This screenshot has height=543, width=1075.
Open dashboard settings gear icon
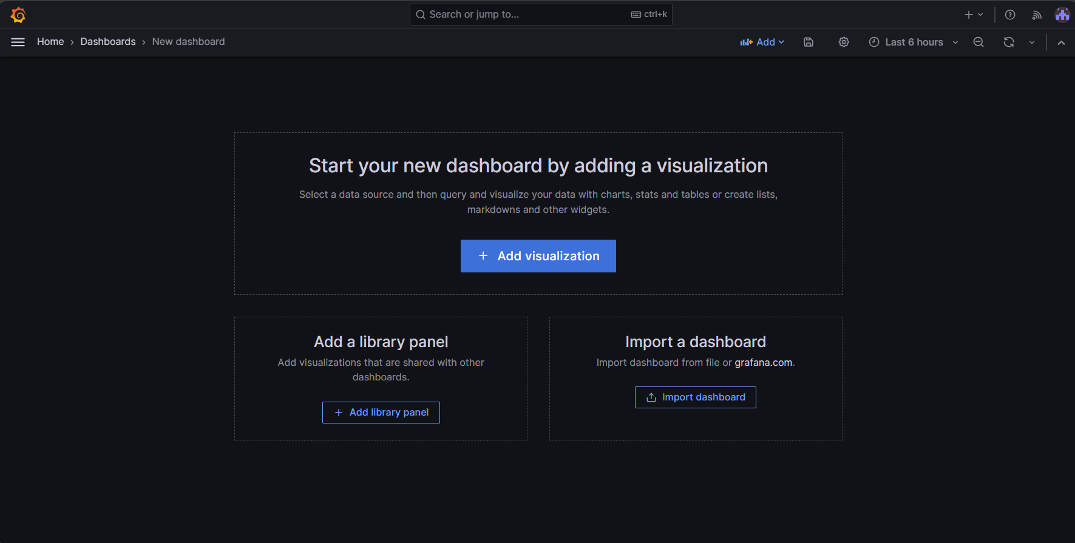(844, 42)
